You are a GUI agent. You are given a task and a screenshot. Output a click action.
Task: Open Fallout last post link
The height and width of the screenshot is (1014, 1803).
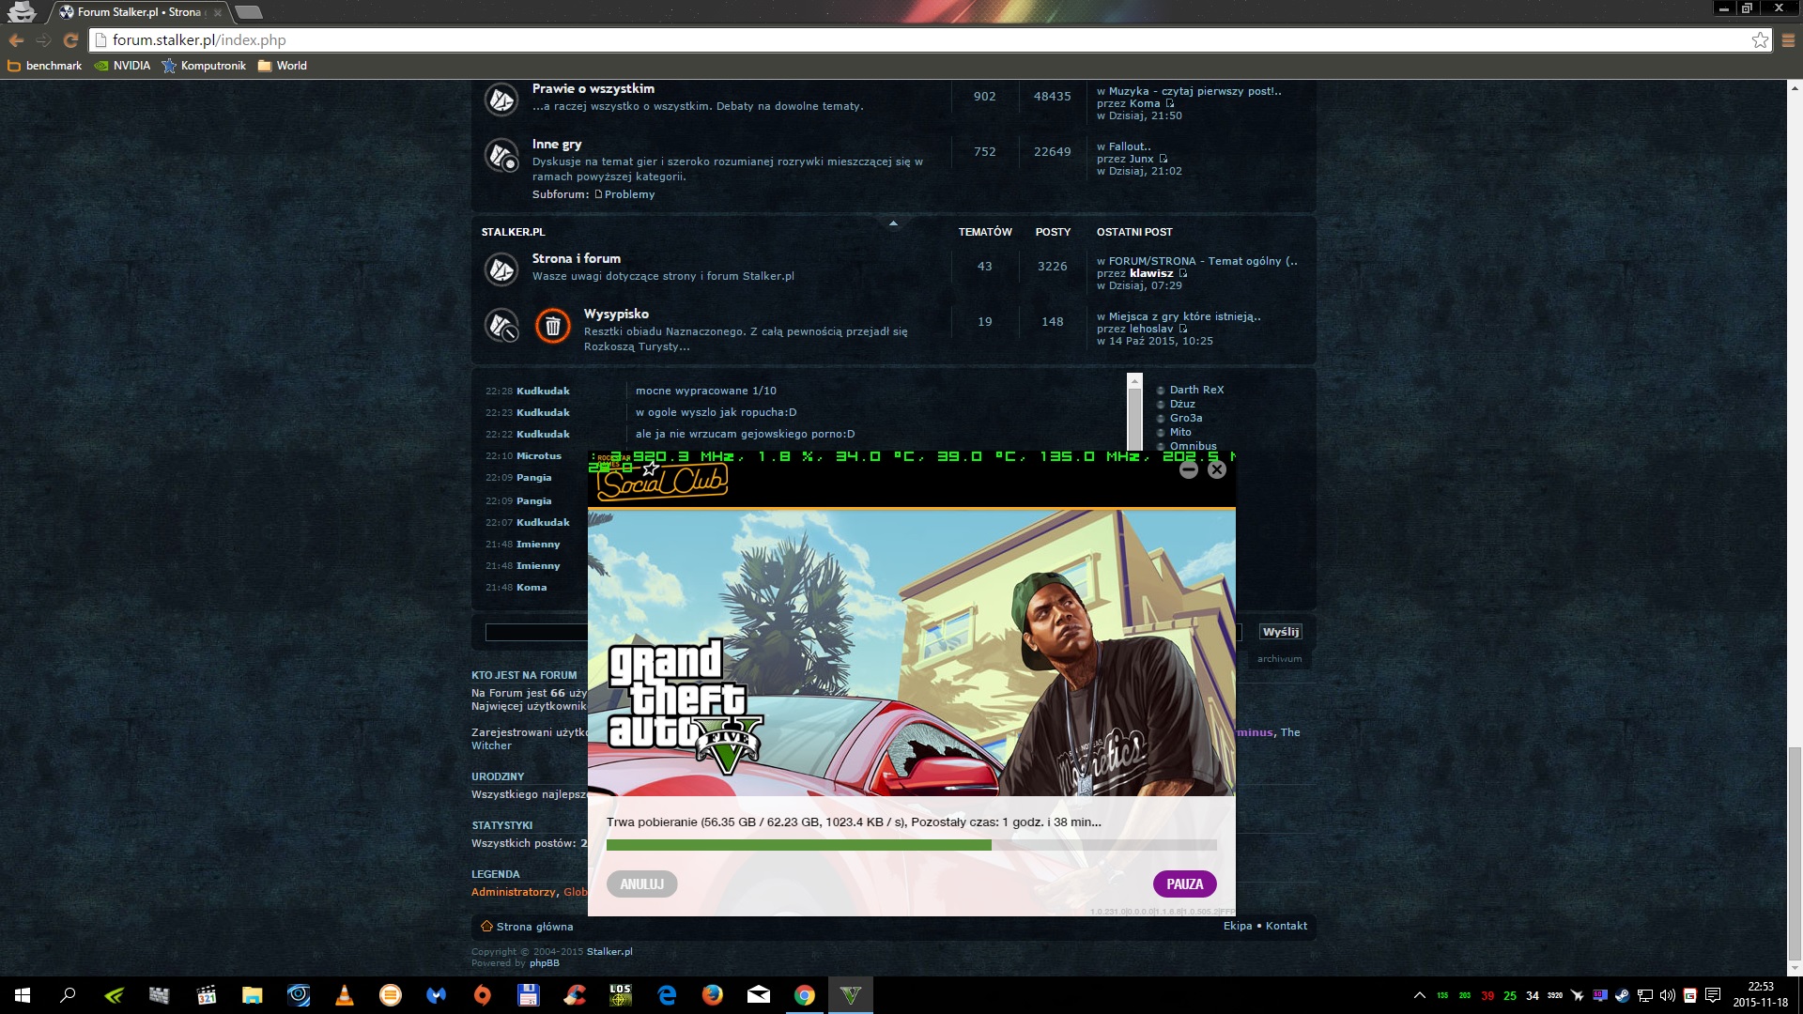[x=1130, y=146]
